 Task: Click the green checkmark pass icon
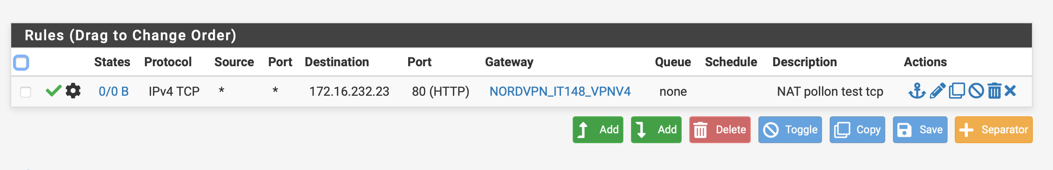53,91
